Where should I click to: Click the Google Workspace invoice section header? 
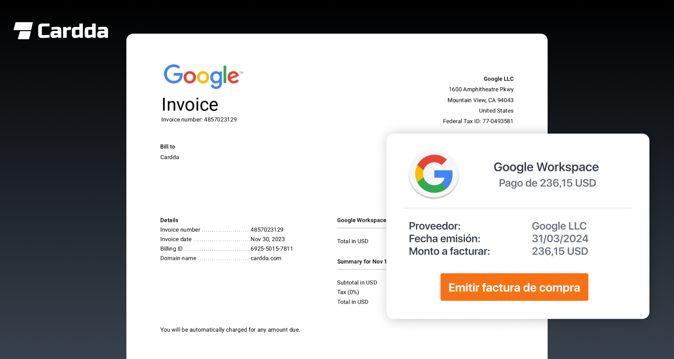(x=361, y=220)
